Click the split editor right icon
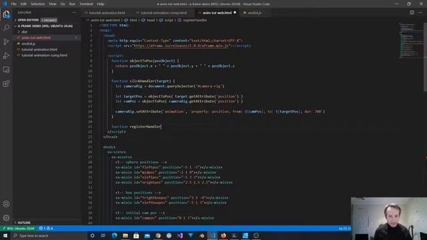This screenshot has width=427, height=240. click(x=412, y=13)
